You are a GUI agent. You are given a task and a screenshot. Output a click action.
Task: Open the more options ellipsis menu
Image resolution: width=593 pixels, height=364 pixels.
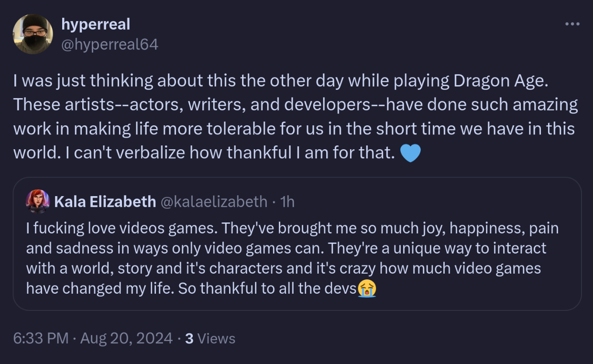tap(572, 24)
